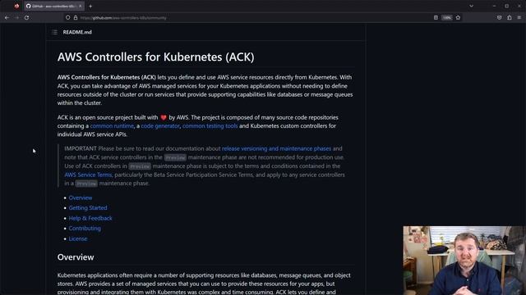Jump to Overview in contents list
The image size is (526, 295).
click(x=81, y=197)
